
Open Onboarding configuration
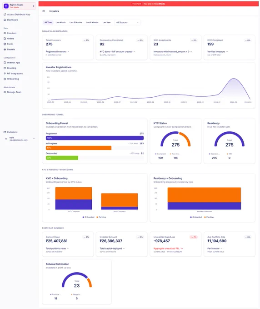(13, 79)
